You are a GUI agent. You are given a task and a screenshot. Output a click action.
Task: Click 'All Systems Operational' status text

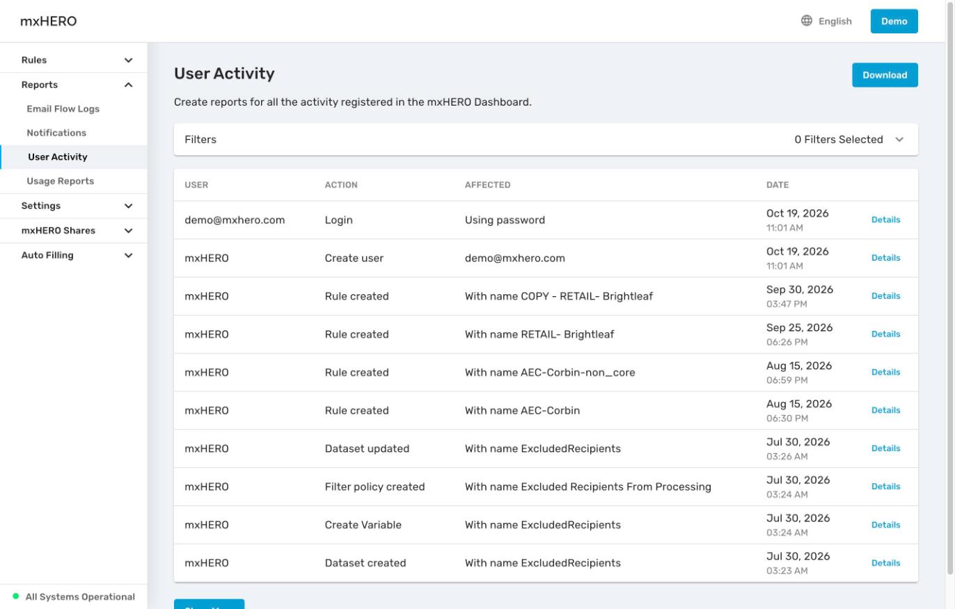(x=80, y=596)
